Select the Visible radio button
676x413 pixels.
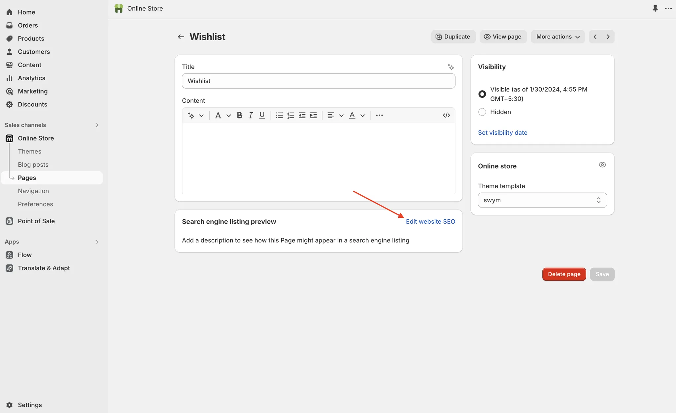[482, 94]
